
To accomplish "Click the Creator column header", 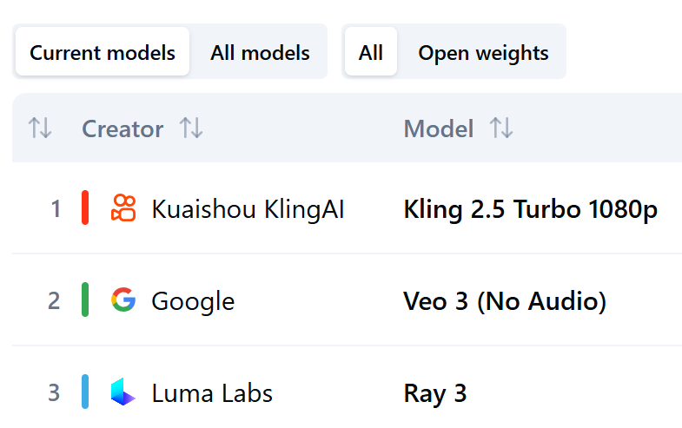I will click(x=122, y=129).
